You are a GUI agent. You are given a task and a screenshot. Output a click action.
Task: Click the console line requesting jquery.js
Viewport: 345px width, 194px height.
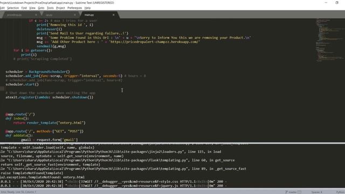[x=113, y=186]
